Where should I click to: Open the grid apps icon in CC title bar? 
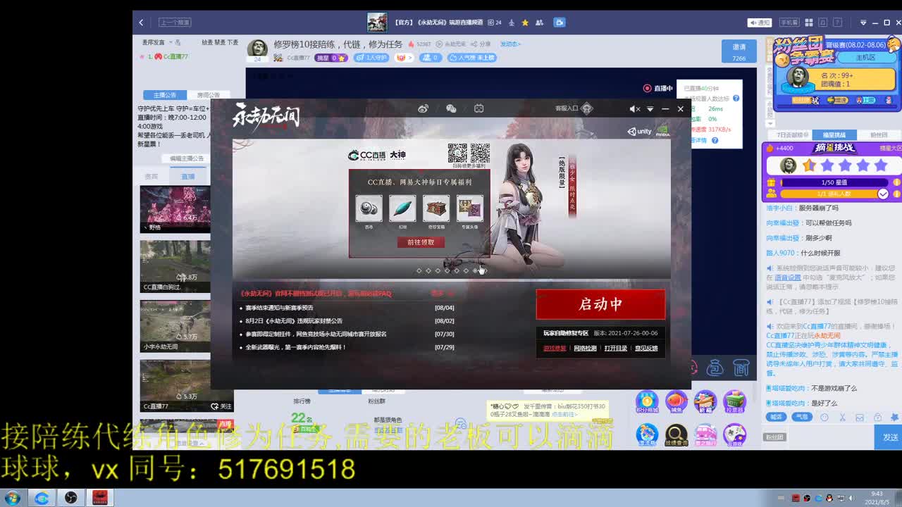tap(809, 23)
